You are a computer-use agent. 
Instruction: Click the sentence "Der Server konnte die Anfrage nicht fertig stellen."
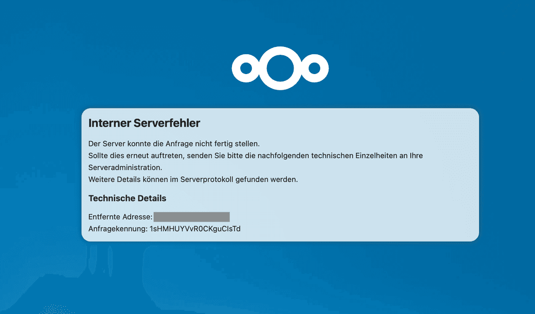click(x=174, y=143)
